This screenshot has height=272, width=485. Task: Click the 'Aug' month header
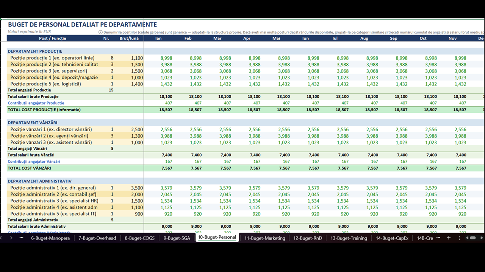364,38
